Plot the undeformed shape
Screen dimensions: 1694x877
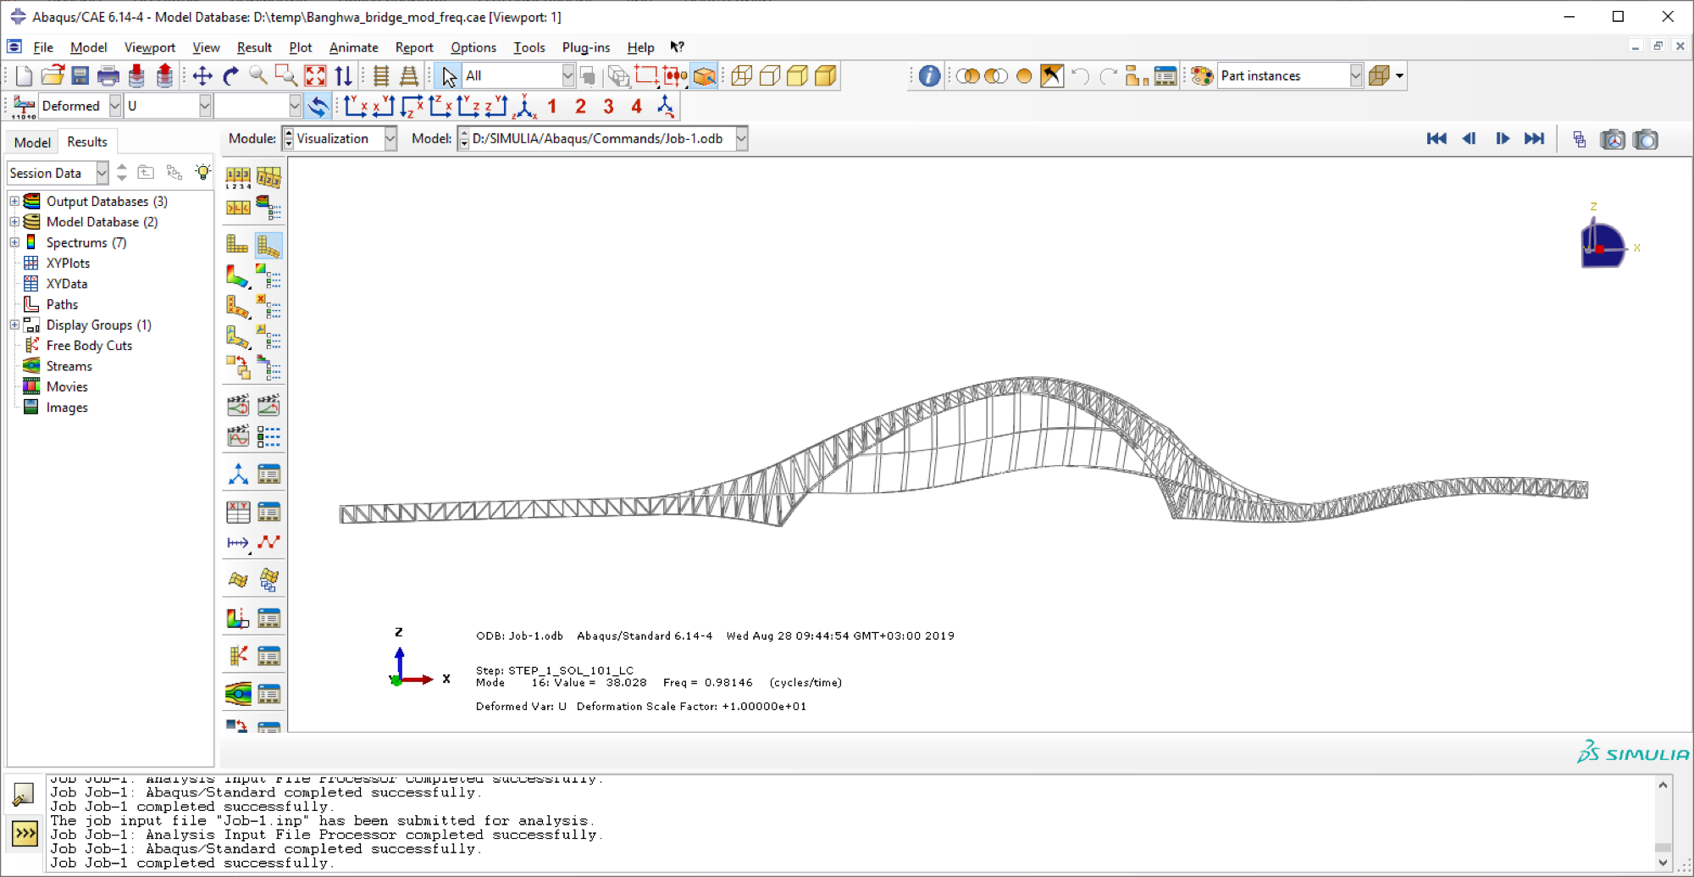tap(238, 245)
